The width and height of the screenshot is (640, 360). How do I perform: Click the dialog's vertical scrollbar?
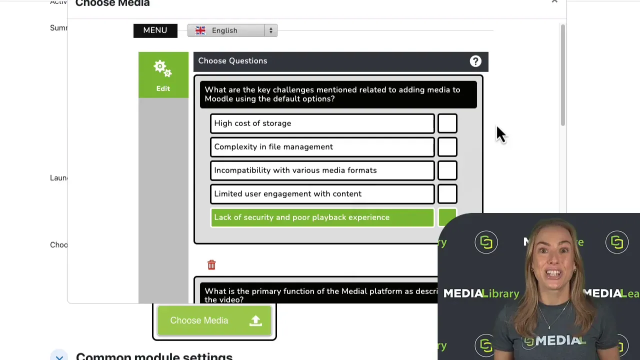(x=562, y=75)
